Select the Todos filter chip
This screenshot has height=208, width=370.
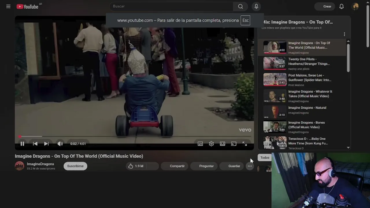265,157
